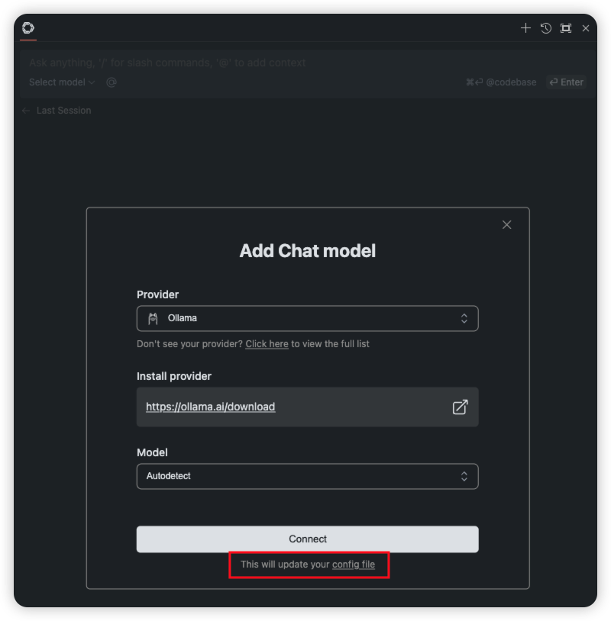
Task: Click the Provider dropdown up-down chevron
Action: tap(464, 318)
